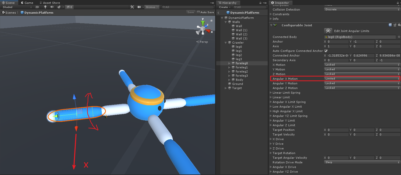401x175 pixels.
Task: Select Ground object in Hierarchy
Action: [x=237, y=84]
